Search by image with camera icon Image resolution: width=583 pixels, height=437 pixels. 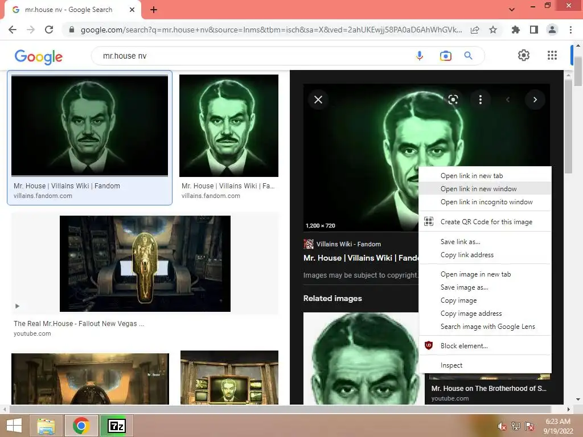(445, 56)
